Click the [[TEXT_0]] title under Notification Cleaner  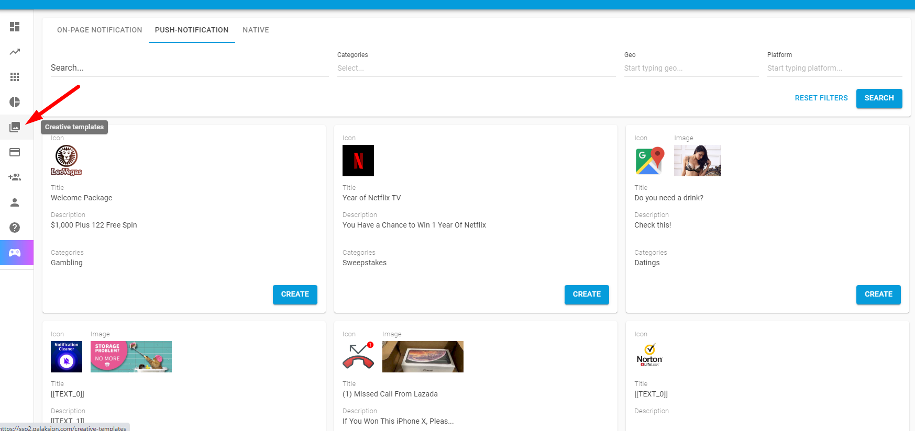coord(68,394)
